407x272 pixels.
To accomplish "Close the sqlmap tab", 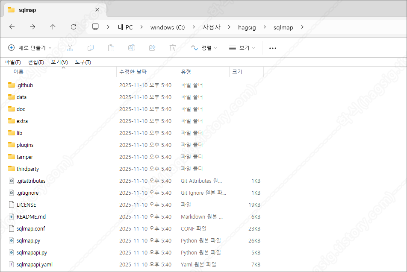I will pos(97,10).
